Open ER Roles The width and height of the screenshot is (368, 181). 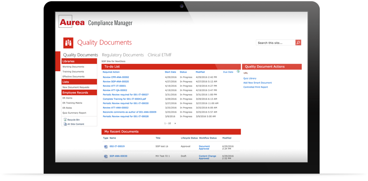click(67, 108)
